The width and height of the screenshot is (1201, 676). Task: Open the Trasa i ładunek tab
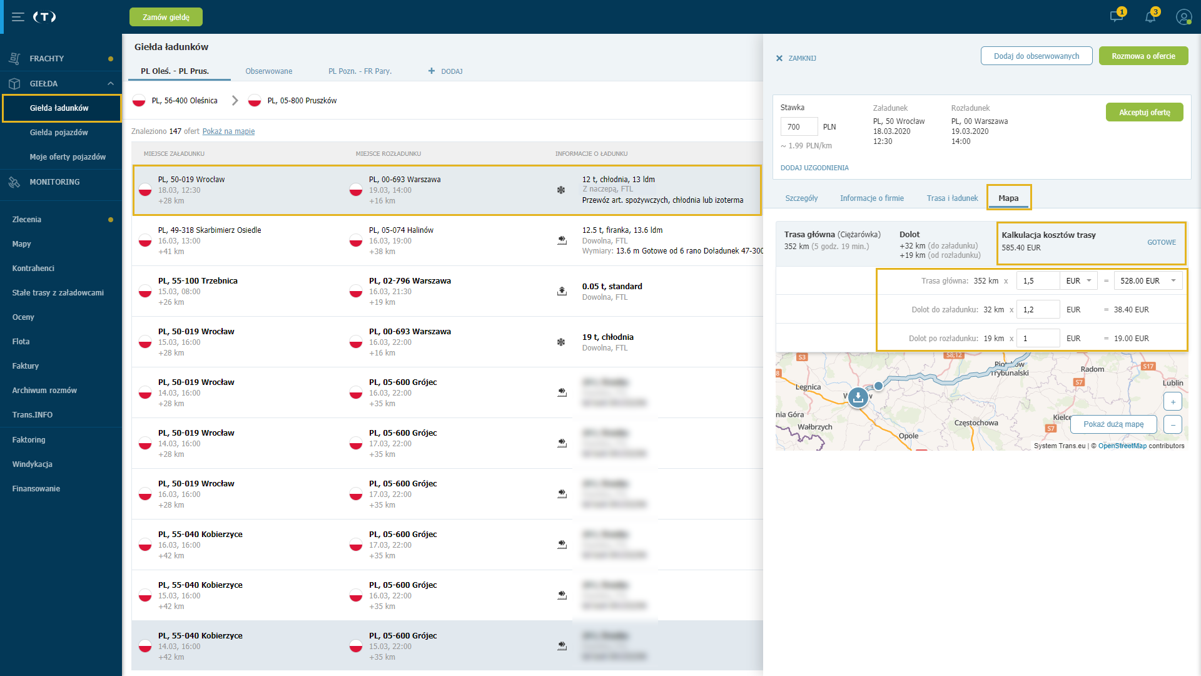click(952, 198)
